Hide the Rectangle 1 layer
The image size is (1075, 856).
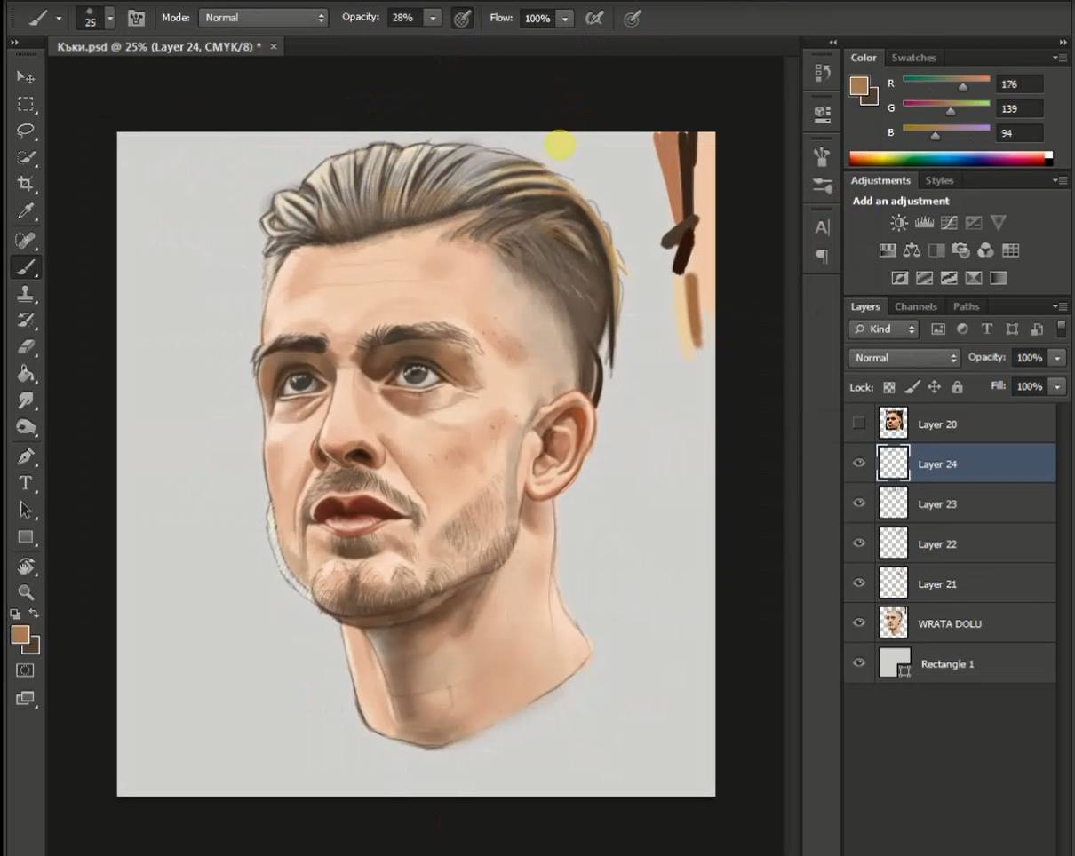(859, 663)
